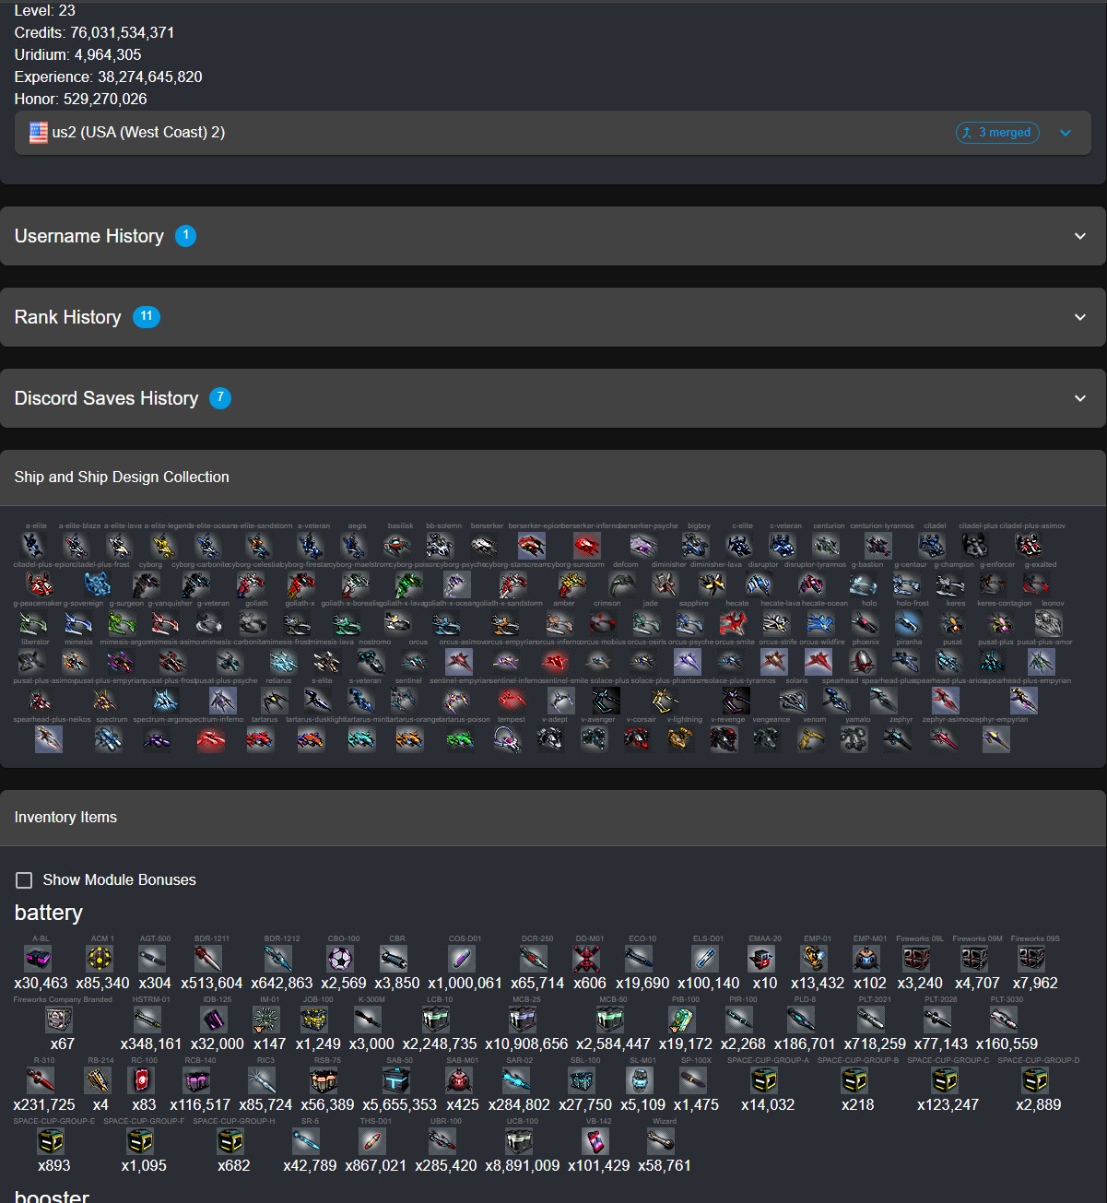Click the DD-M01 mine icon
The height and width of the screenshot is (1203, 1107).
[586, 959]
